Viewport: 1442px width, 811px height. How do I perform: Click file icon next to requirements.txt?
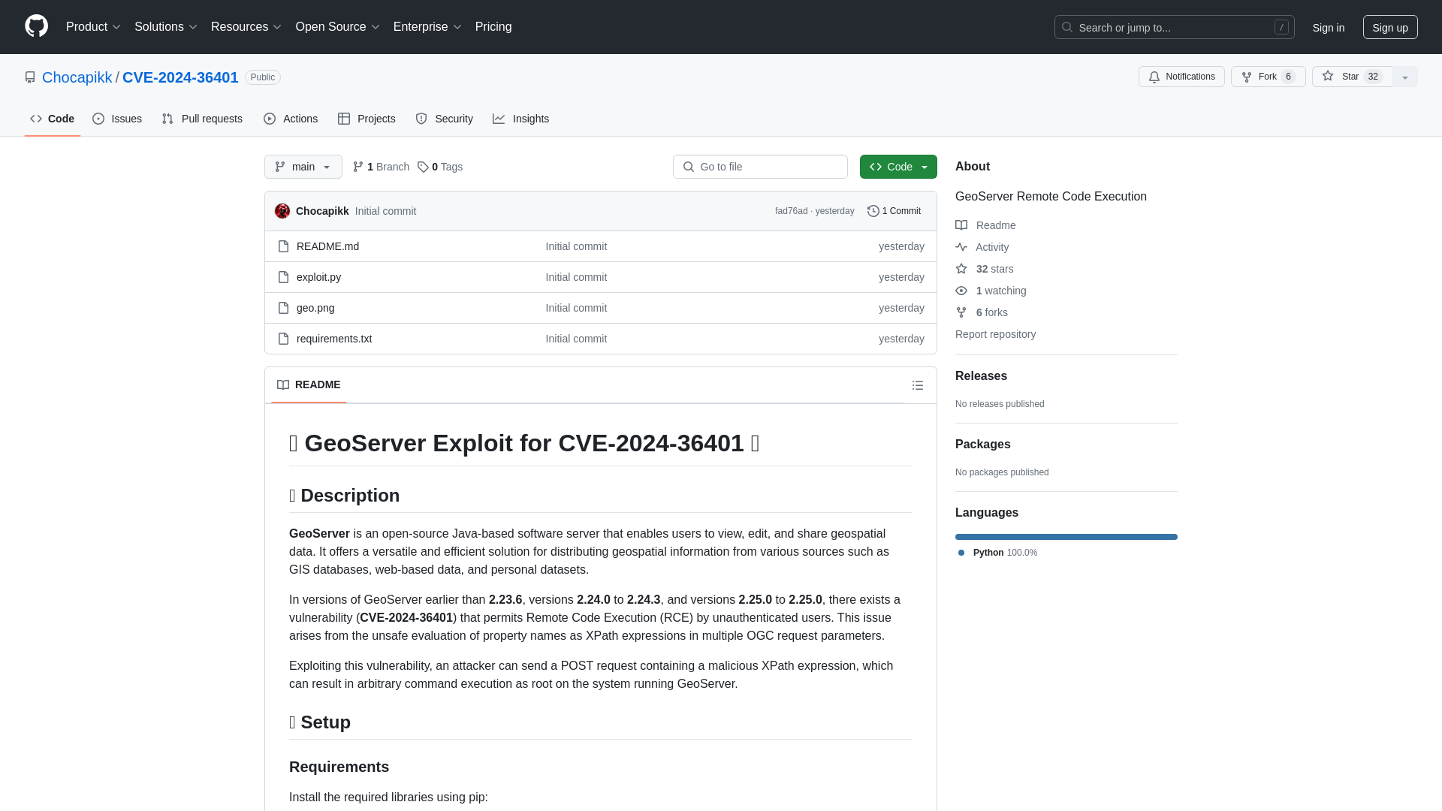pos(283,339)
